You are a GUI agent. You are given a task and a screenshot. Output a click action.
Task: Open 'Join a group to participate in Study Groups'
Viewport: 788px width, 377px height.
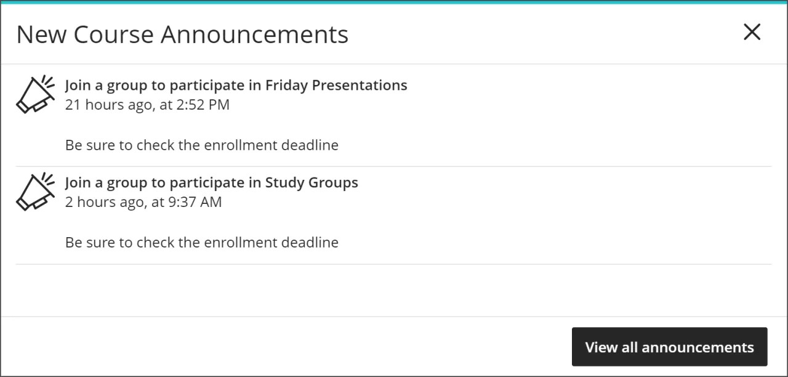tap(211, 182)
